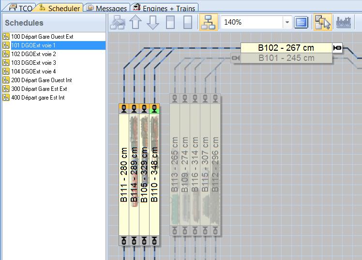This screenshot has height=260, width=362.
Task: Switch to the TCO tab
Action: pyautogui.click(x=20, y=8)
